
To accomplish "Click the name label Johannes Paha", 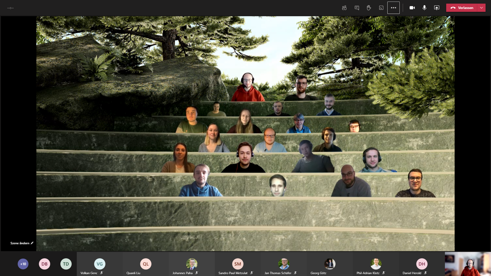I will tap(183, 273).
